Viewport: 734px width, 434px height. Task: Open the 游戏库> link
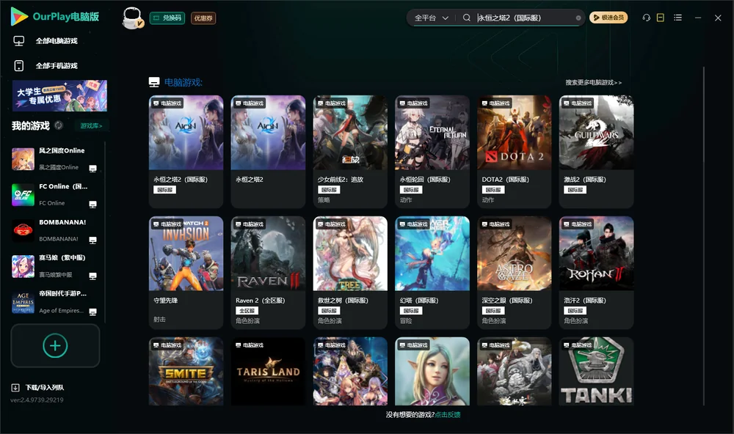coord(91,126)
